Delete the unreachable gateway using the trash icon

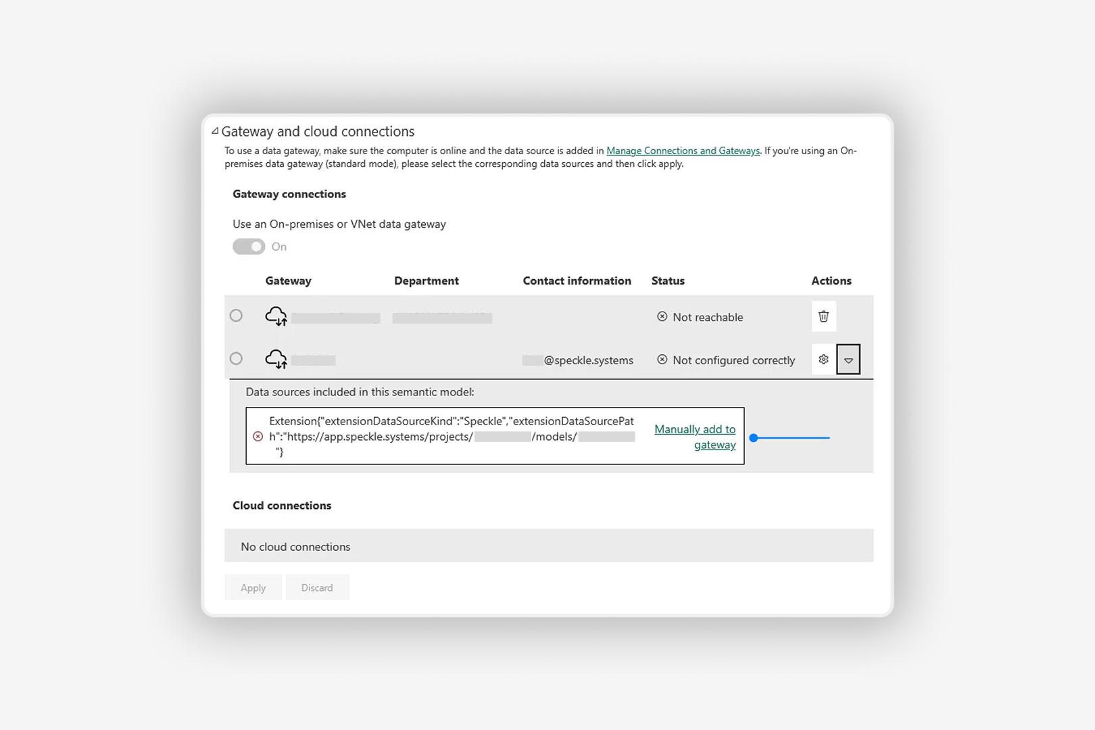tap(823, 316)
